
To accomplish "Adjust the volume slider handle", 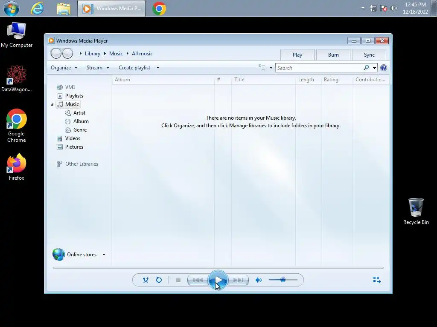I will 283,280.
